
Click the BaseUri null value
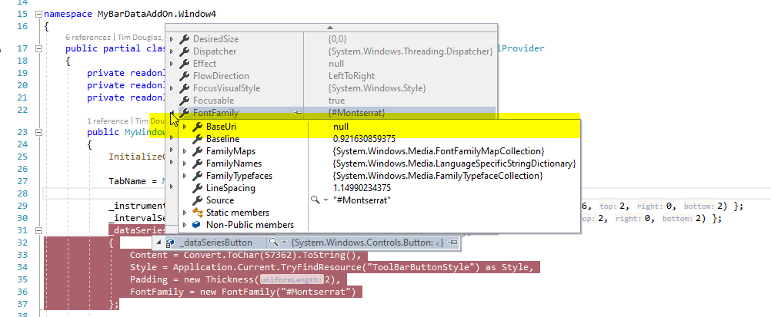click(x=340, y=127)
